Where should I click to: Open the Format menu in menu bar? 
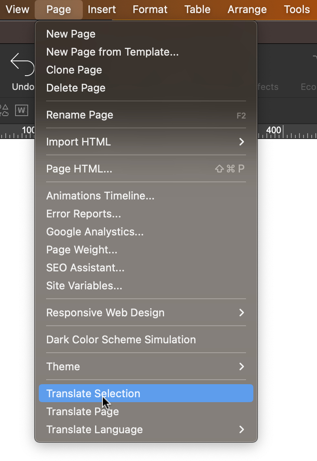(150, 9)
